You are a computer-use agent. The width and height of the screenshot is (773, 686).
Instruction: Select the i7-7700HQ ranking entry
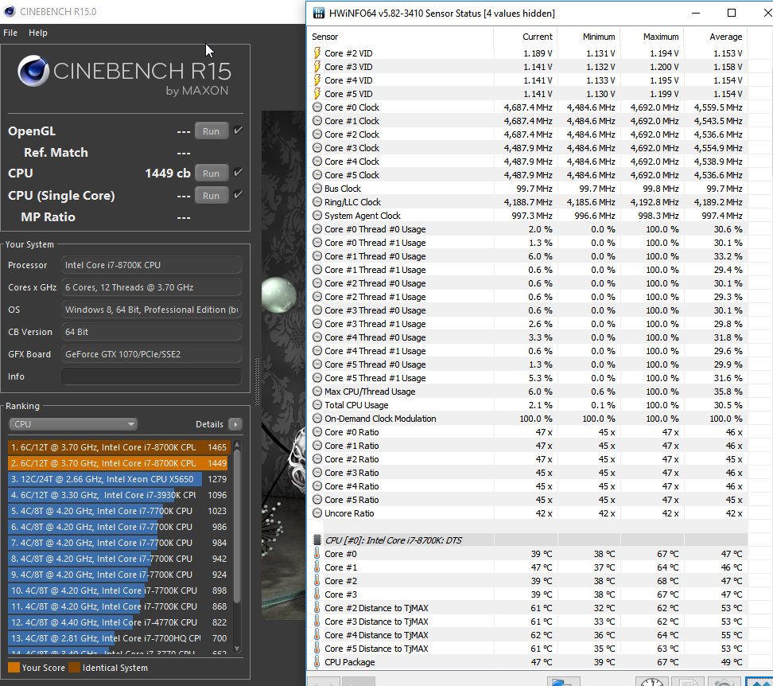coord(118,637)
